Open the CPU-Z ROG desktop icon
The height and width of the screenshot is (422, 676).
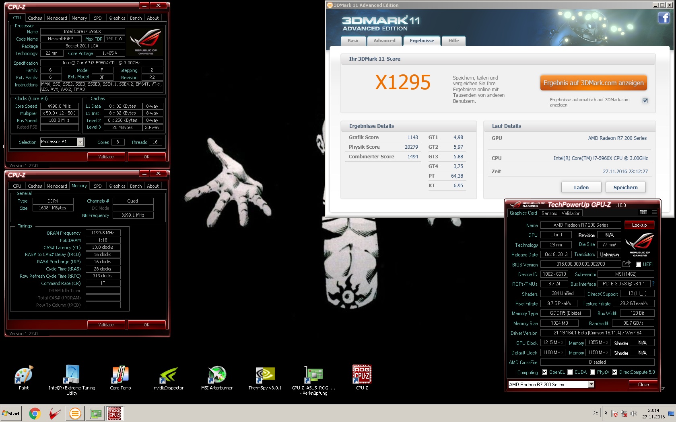[362, 375]
